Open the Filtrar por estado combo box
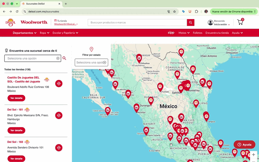259x162 pixels. point(91,62)
